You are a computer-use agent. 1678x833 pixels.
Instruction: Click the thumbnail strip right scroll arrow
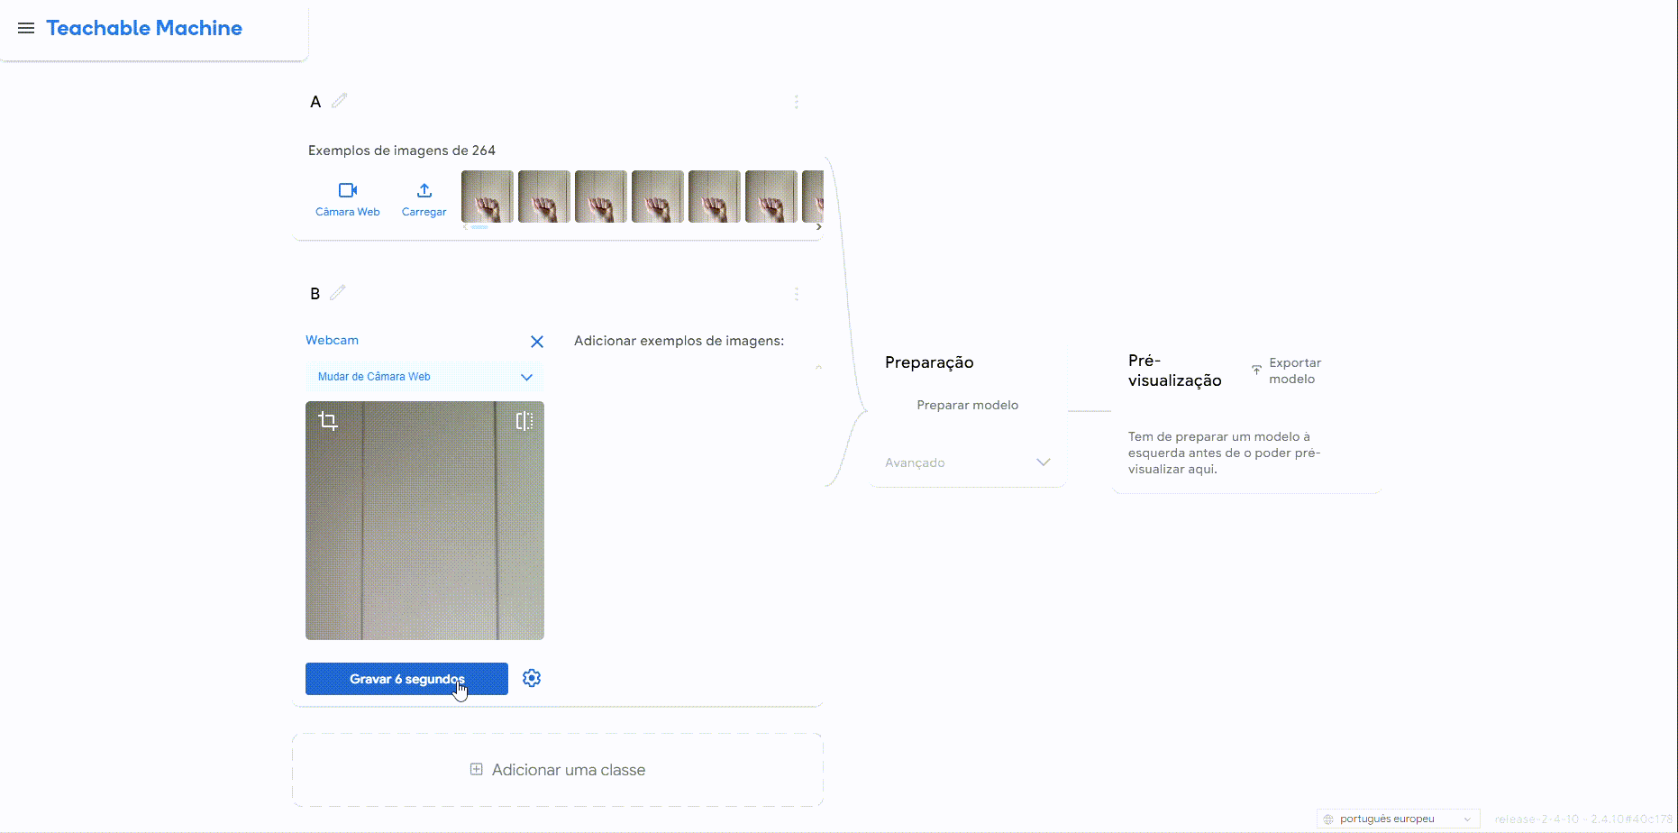(x=818, y=227)
